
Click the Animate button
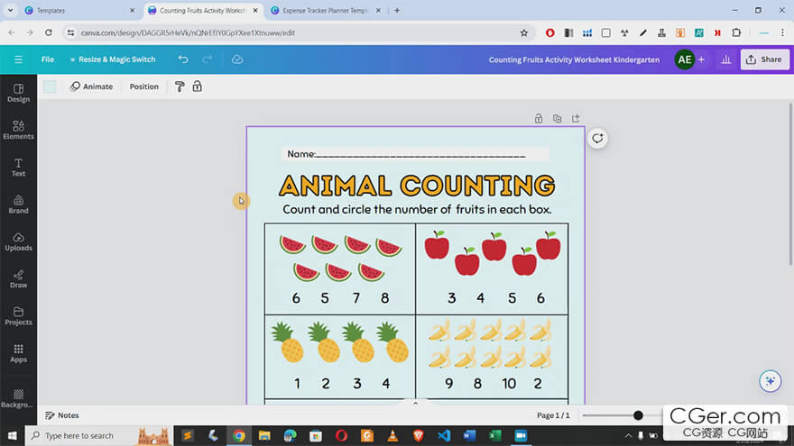(x=92, y=86)
